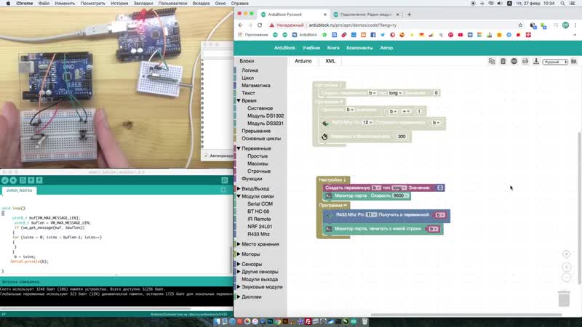Open a new Chrome tab

tap(409, 15)
